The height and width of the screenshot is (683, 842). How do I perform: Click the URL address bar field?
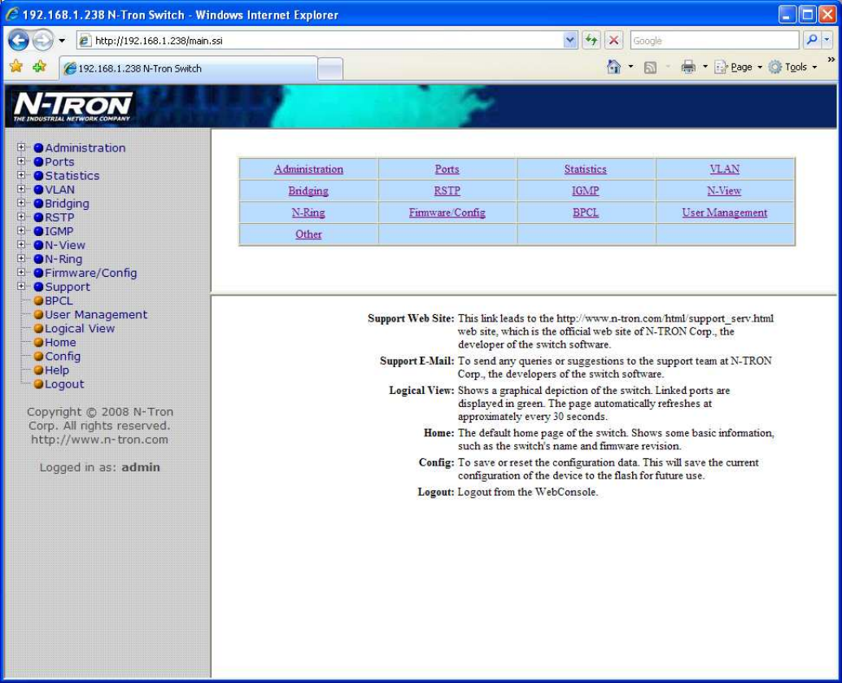point(328,41)
